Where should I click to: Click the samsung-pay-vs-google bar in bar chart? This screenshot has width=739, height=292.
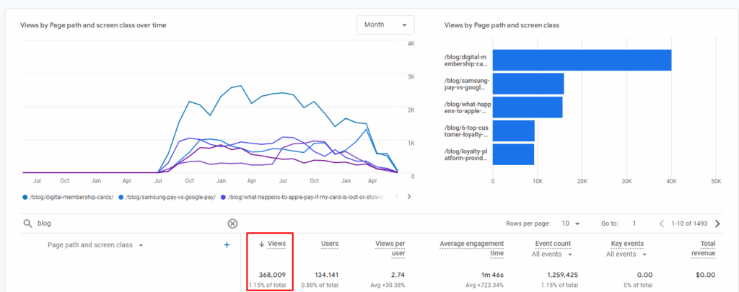[x=528, y=84]
